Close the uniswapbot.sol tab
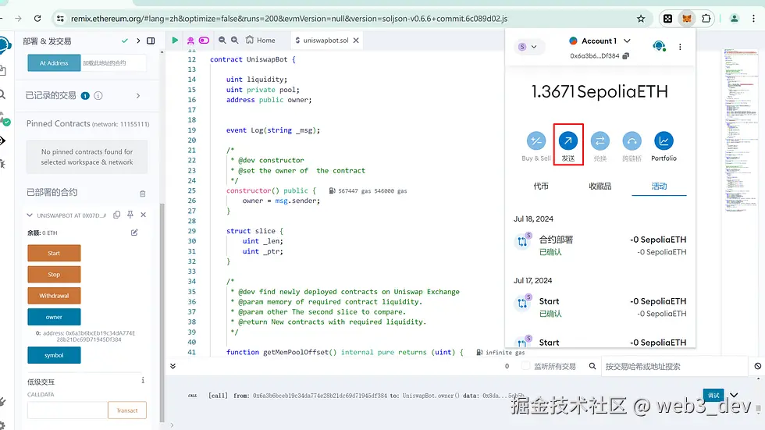This screenshot has width=765, height=430. [356, 40]
